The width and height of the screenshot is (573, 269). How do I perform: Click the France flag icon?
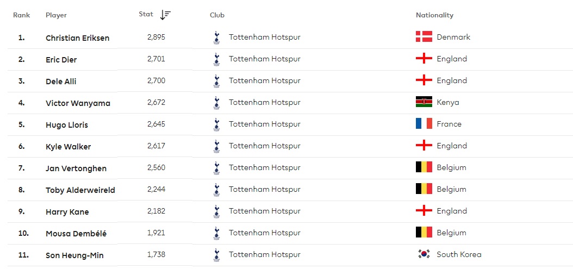pos(423,124)
